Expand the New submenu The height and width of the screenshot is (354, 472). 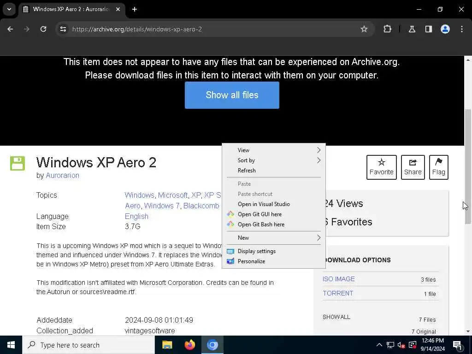click(274, 238)
